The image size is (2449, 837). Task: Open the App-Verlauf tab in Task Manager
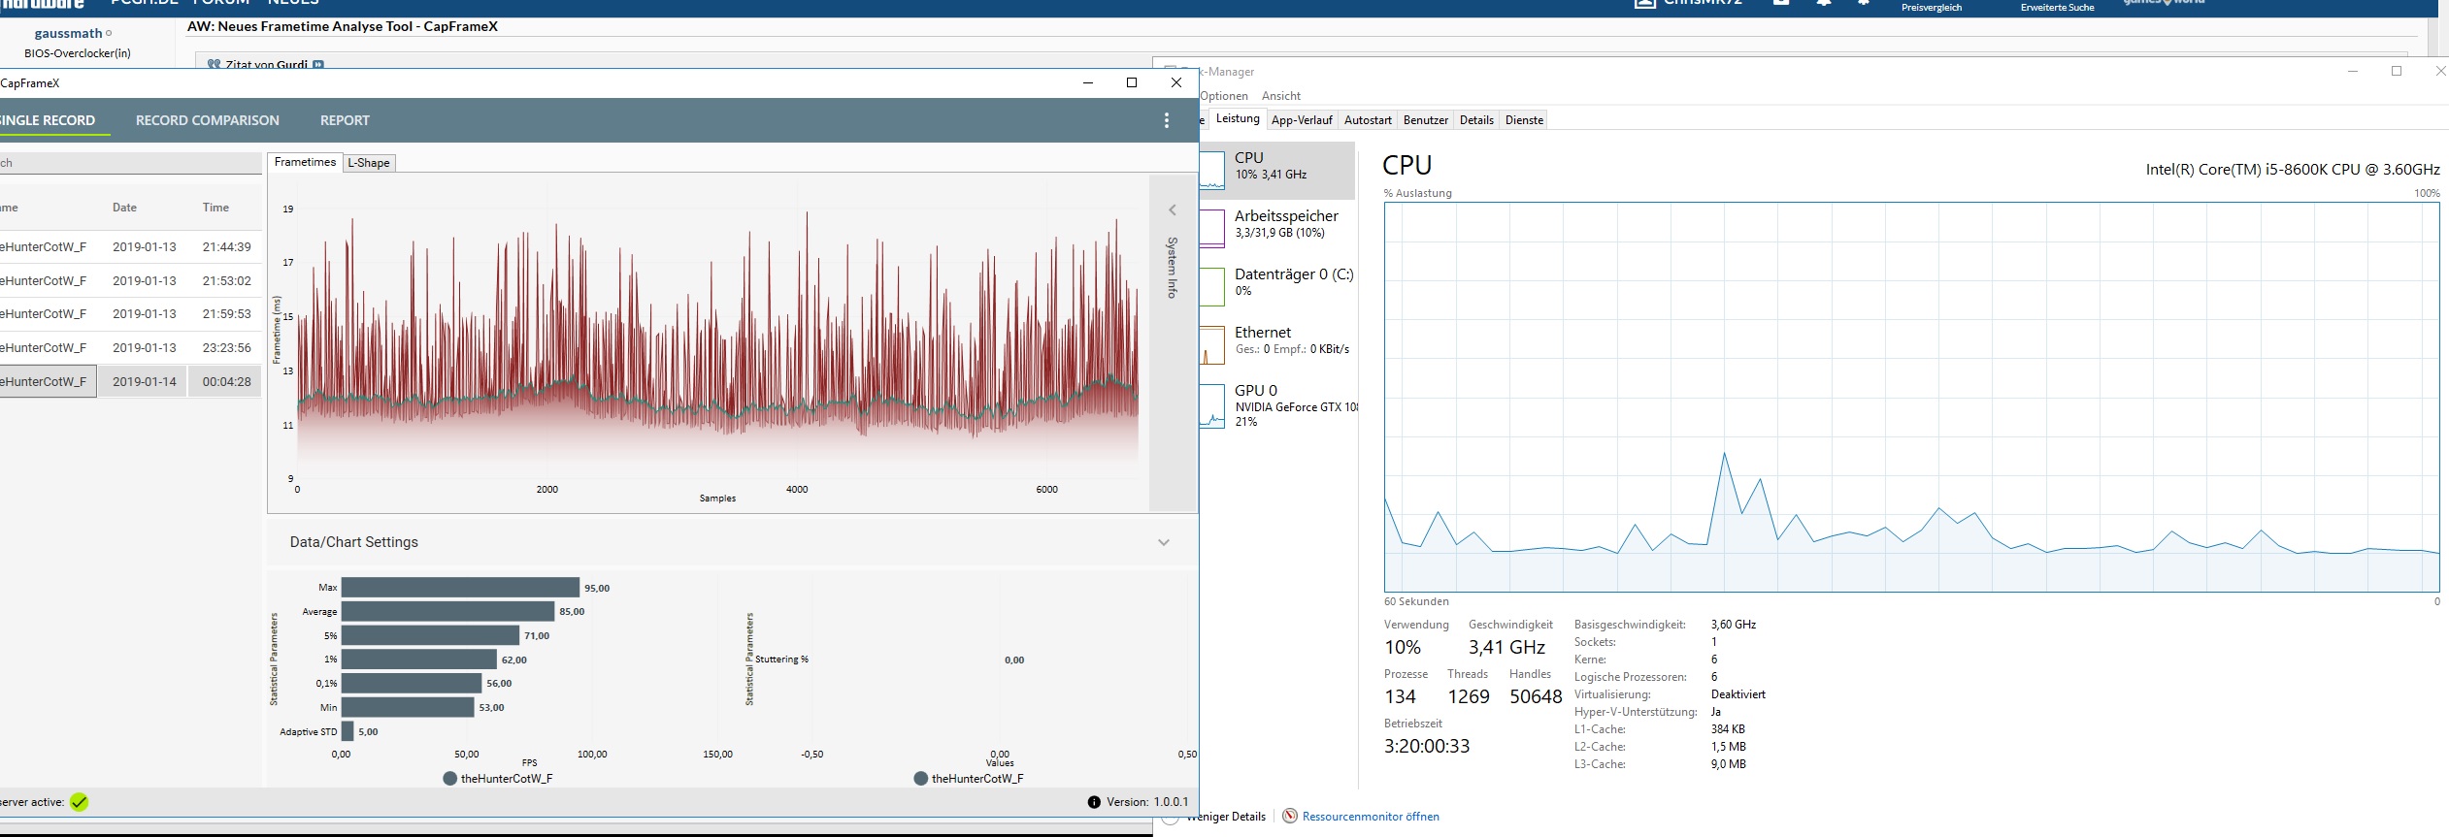point(1302,120)
